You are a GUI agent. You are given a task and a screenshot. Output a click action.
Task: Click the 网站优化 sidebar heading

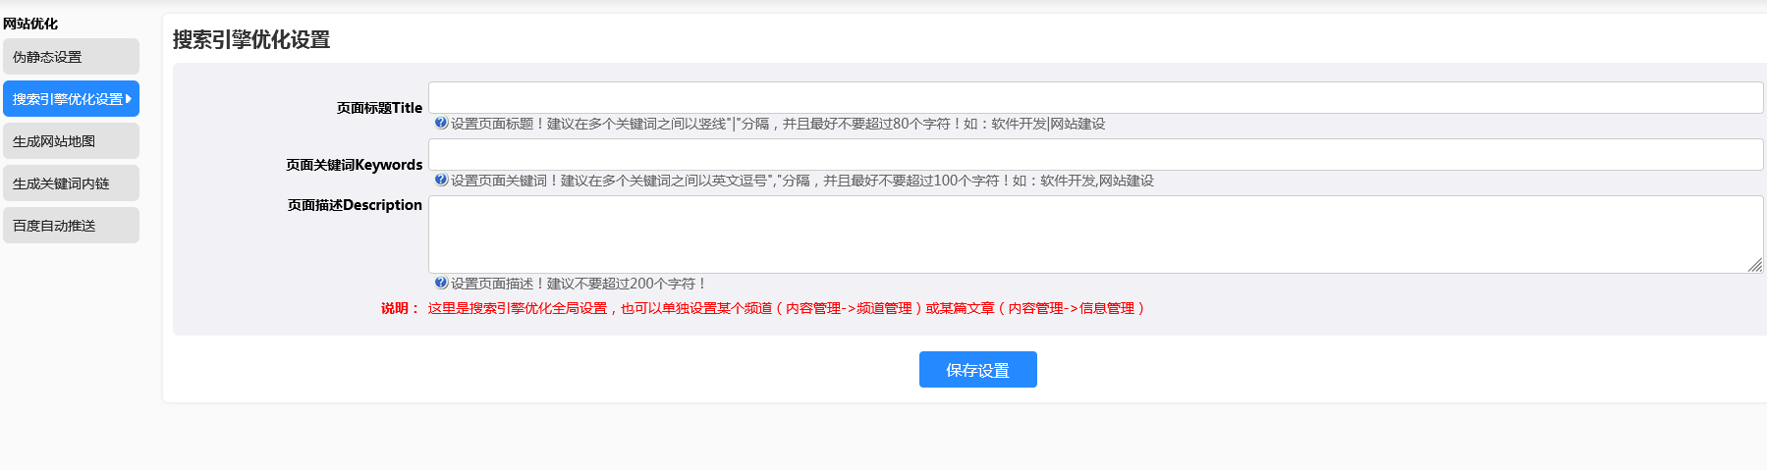pos(30,24)
